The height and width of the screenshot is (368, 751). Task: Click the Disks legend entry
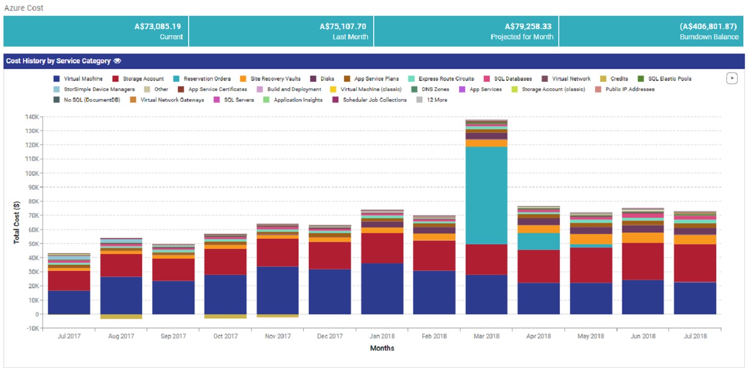point(322,79)
